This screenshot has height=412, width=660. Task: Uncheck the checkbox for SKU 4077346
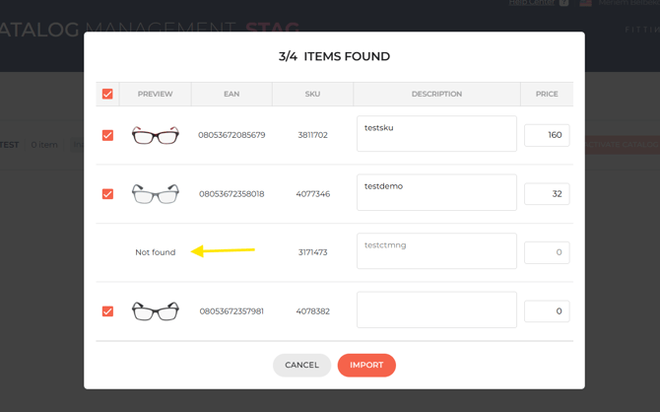[x=107, y=194]
